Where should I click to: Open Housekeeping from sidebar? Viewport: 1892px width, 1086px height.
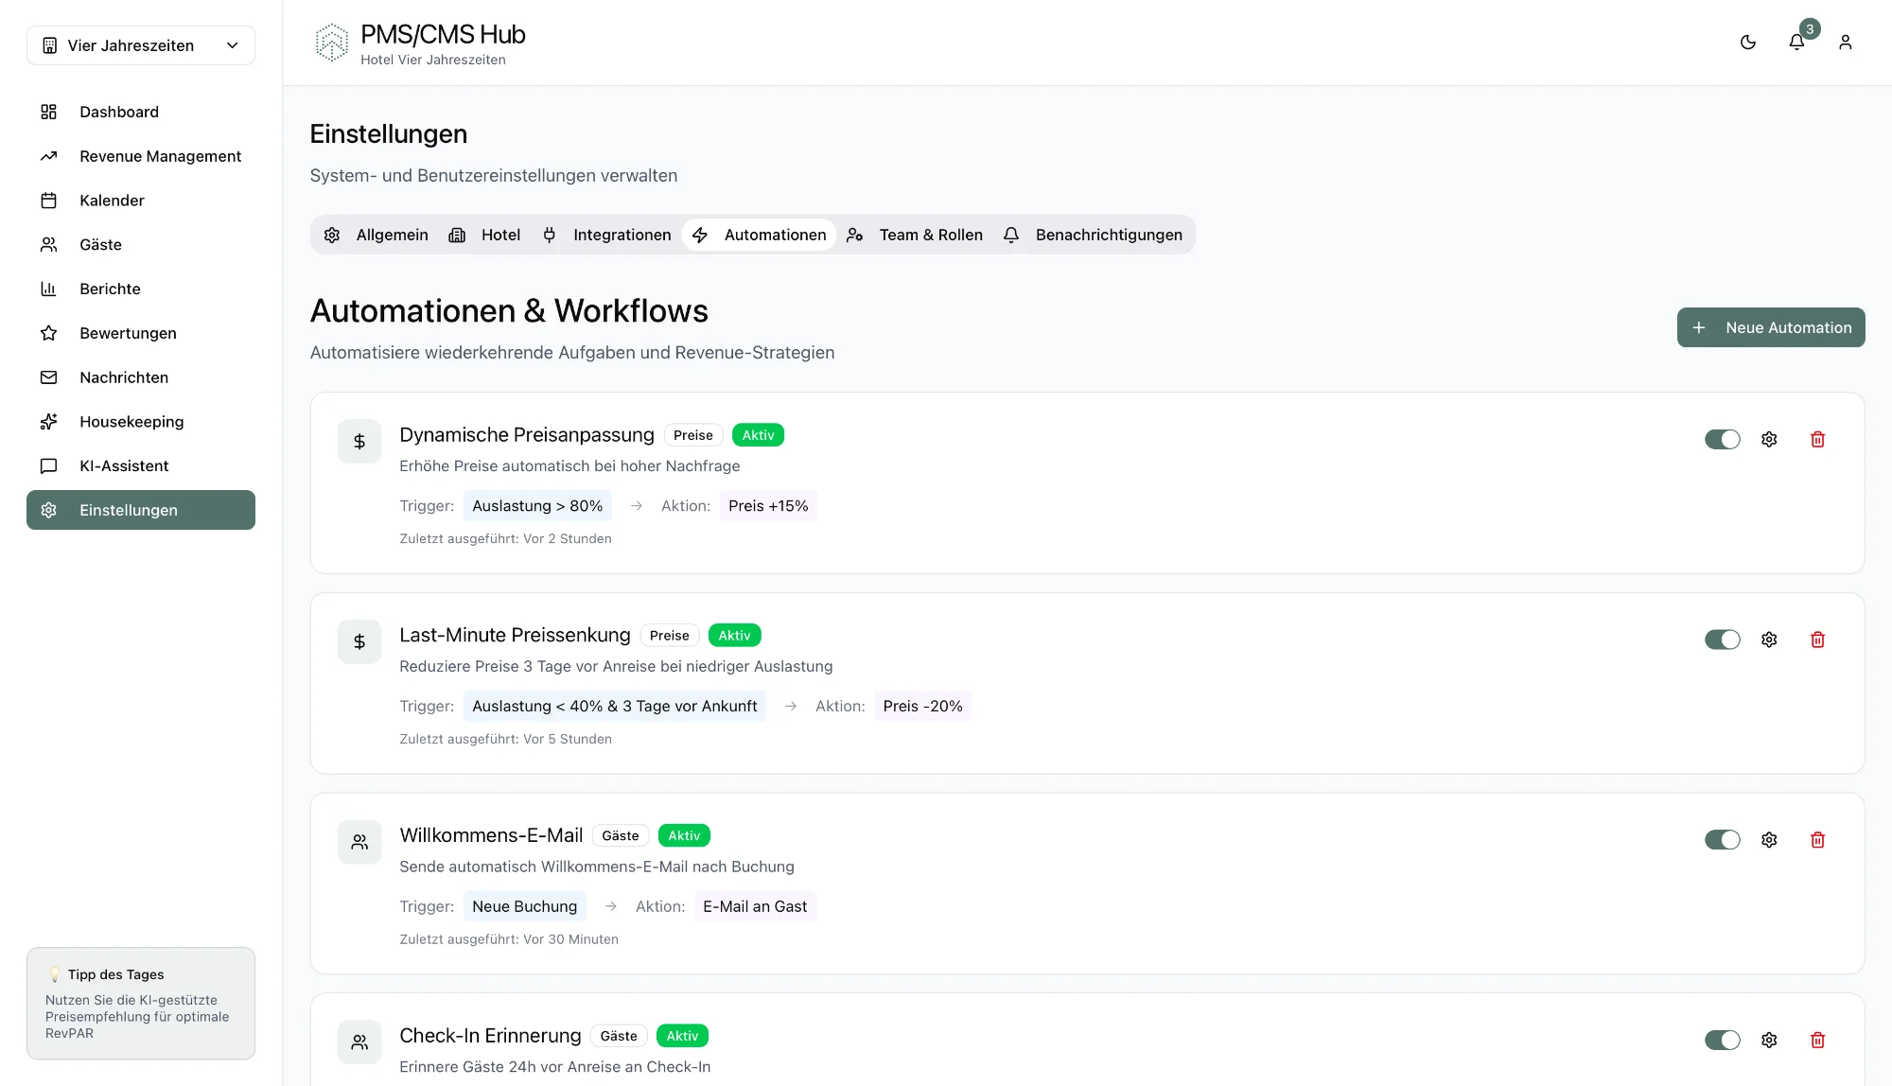(131, 422)
